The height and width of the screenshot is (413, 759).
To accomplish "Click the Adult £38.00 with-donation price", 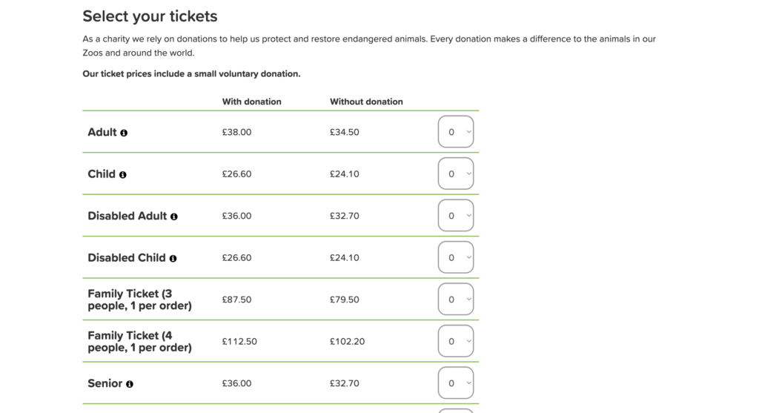I will coord(236,132).
